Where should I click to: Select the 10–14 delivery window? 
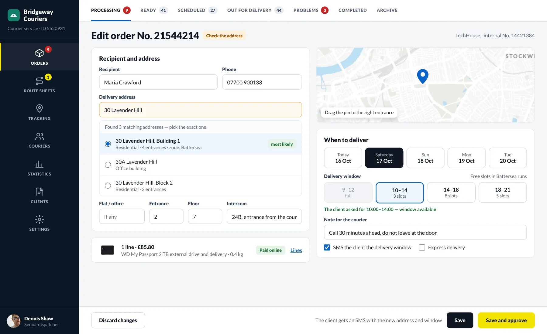pos(400,193)
